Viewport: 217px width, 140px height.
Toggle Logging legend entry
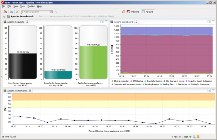click(207, 81)
